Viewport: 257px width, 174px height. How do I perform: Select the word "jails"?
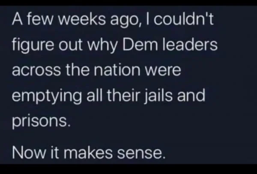coord(158,96)
